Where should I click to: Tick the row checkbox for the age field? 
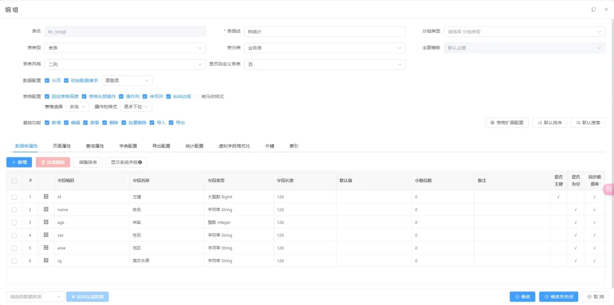coord(14,223)
